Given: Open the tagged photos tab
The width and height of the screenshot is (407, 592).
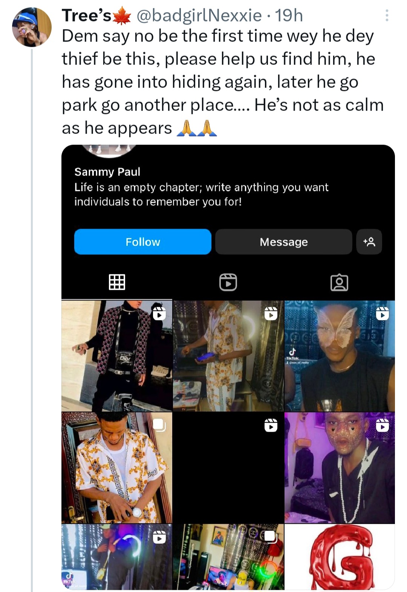Looking at the screenshot, I should coord(339,282).
